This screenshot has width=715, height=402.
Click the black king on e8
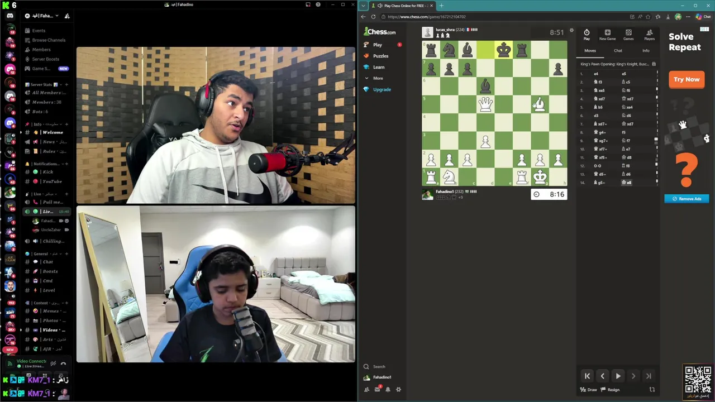(503, 50)
